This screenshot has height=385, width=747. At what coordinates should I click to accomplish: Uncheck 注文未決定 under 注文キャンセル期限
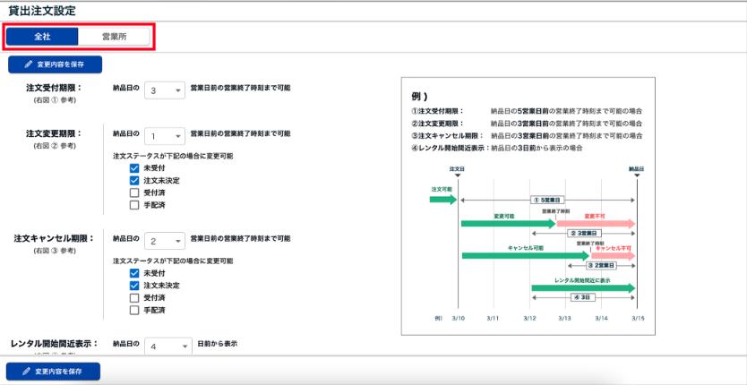134,285
